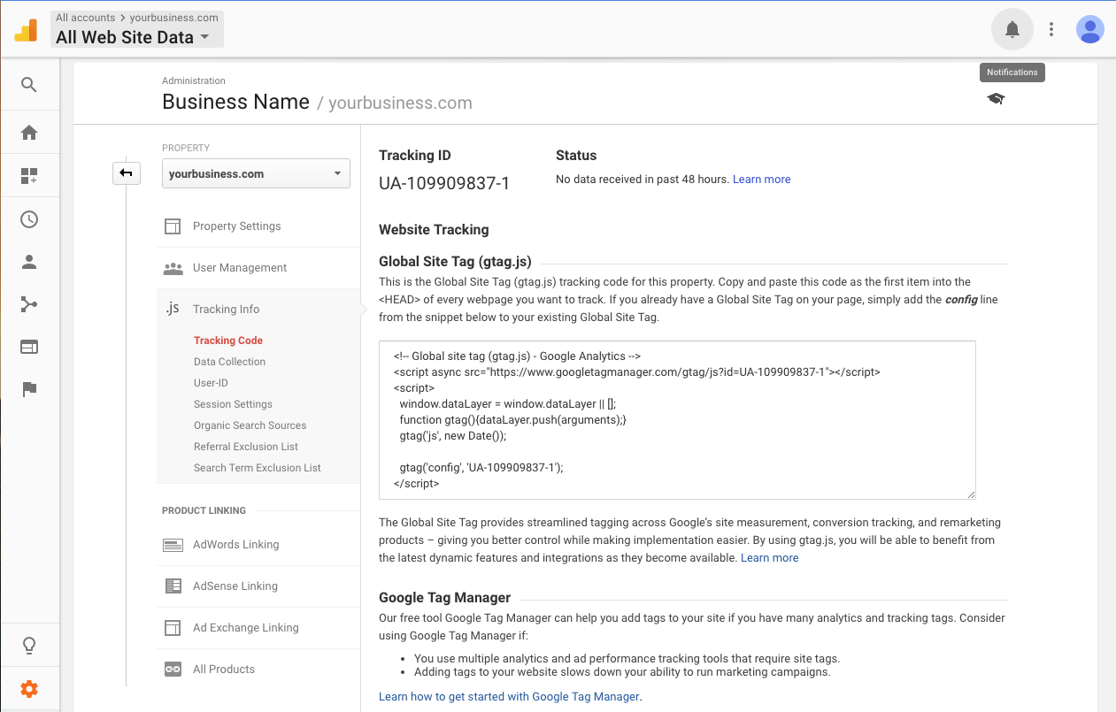This screenshot has width=1116, height=712.
Task: Select Data Collection submenu item
Action: click(229, 362)
